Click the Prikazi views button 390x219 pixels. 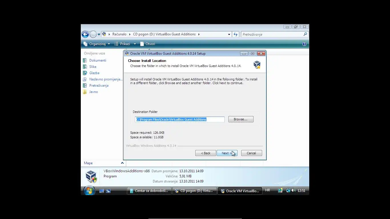coord(122,44)
